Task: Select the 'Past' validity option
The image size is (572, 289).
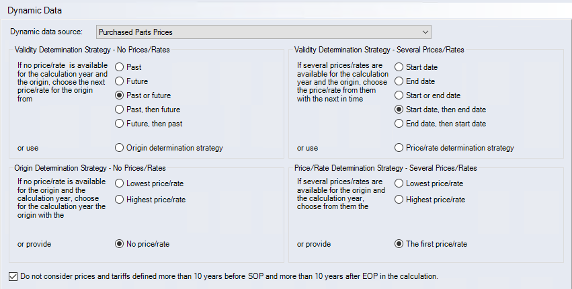Action: pos(120,67)
